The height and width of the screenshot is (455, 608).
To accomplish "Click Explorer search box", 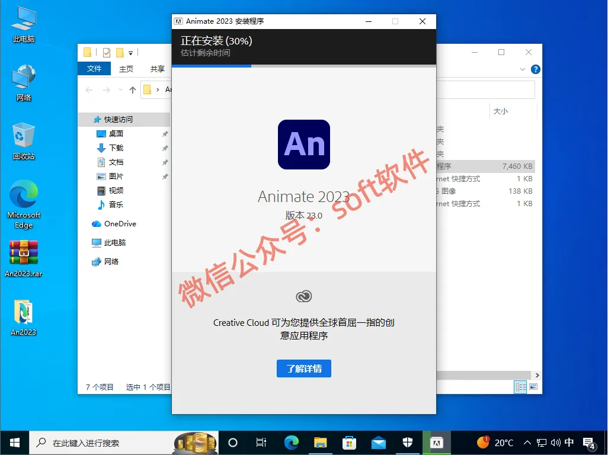I will (485, 89).
